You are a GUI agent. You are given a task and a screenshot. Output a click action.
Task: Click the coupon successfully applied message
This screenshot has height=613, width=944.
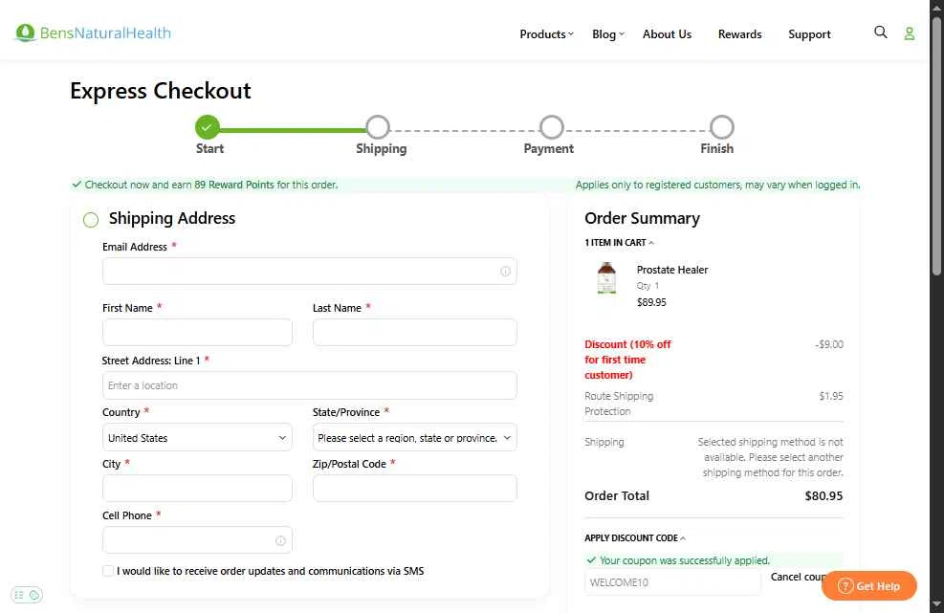coord(685,560)
